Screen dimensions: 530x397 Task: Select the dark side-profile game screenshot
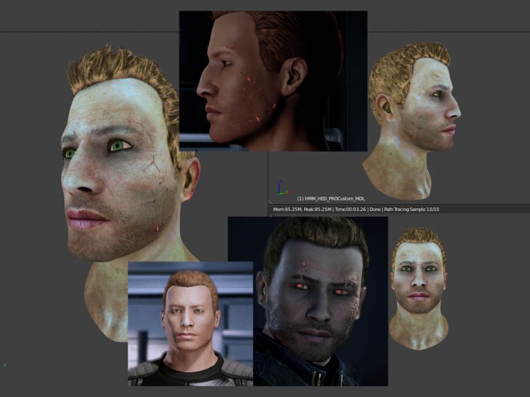click(273, 81)
